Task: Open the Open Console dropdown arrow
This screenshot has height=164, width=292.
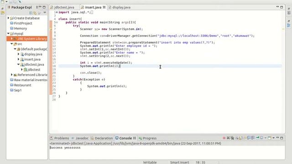Action: click(x=273, y=138)
